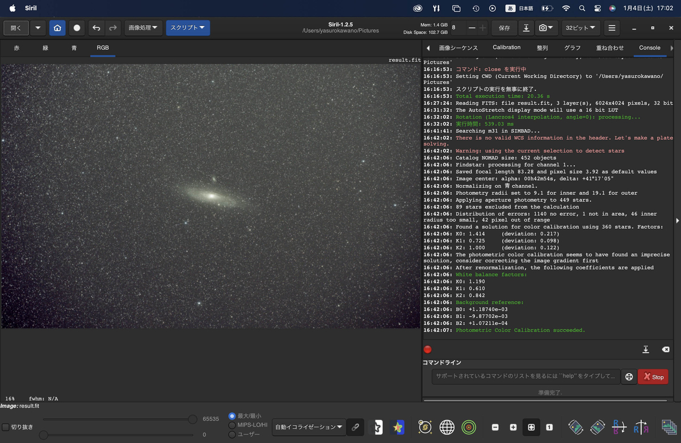This screenshot has width=681, height=443.
Task: Open the スクリプト dropdown menu
Action: [x=188, y=27]
